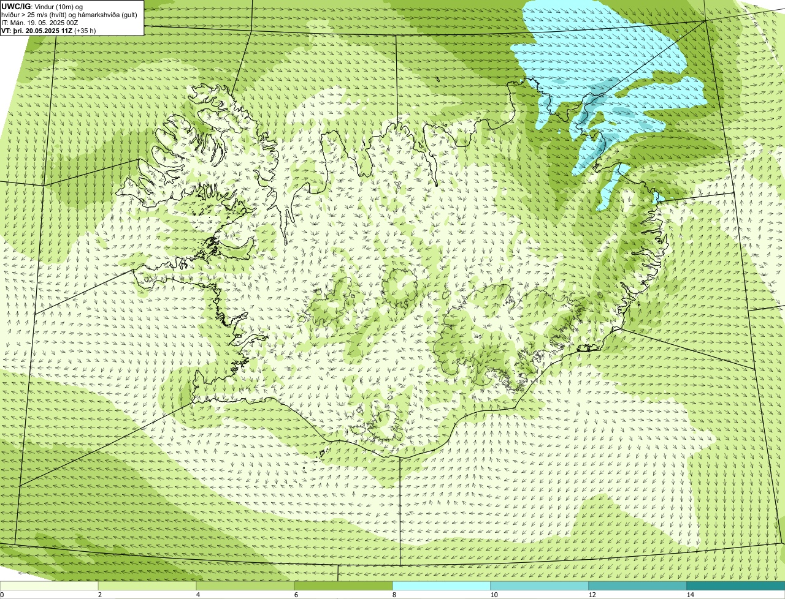The image size is (785, 599).
Task: Click the '8' tick label on the color scale
Action: point(394,595)
